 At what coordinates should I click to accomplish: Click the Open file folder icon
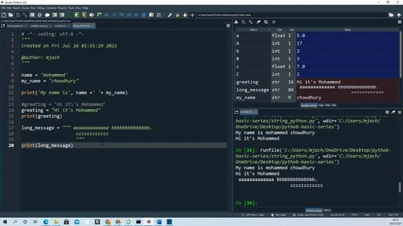pos(11,15)
